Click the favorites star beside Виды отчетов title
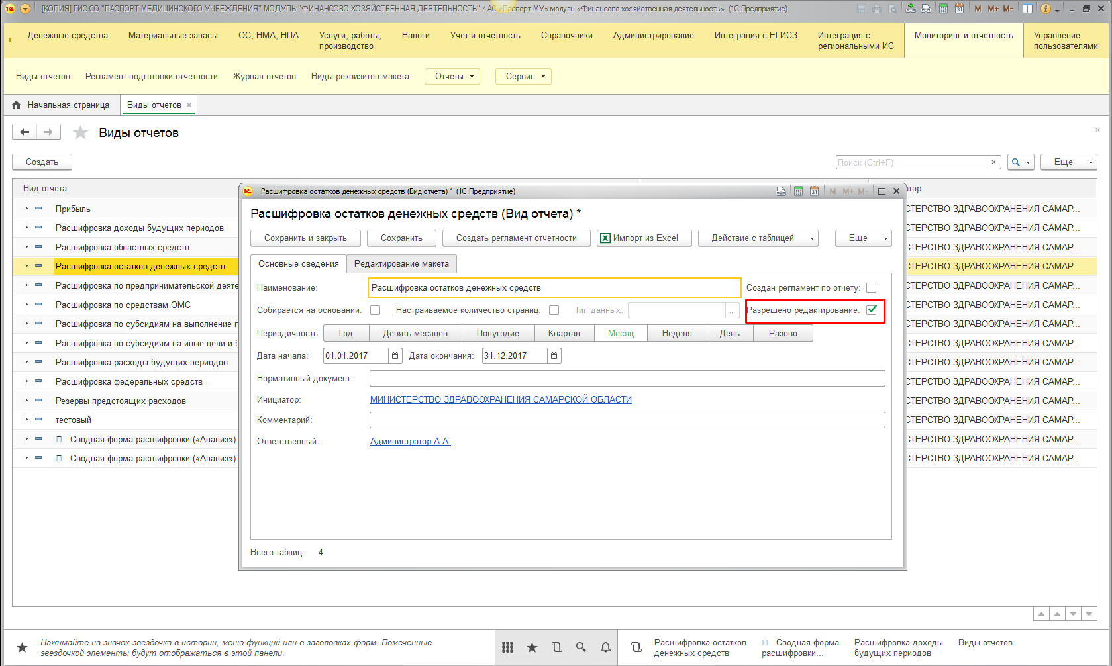 80,133
